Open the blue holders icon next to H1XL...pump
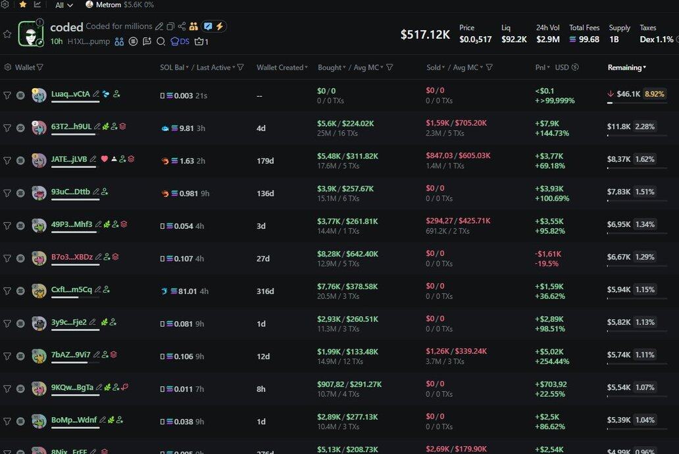 click(x=119, y=41)
